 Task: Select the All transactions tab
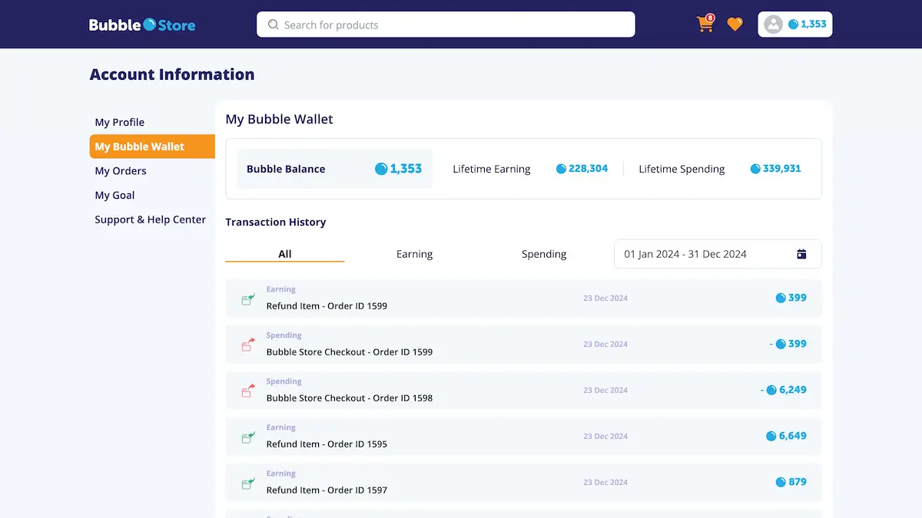(284, 254)
